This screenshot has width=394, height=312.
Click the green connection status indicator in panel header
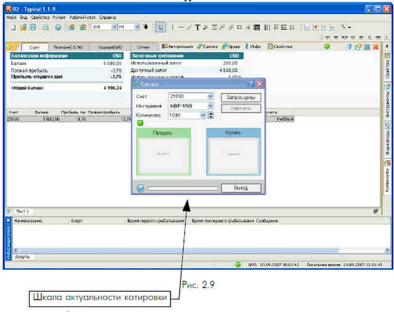(x=327, y=46)
